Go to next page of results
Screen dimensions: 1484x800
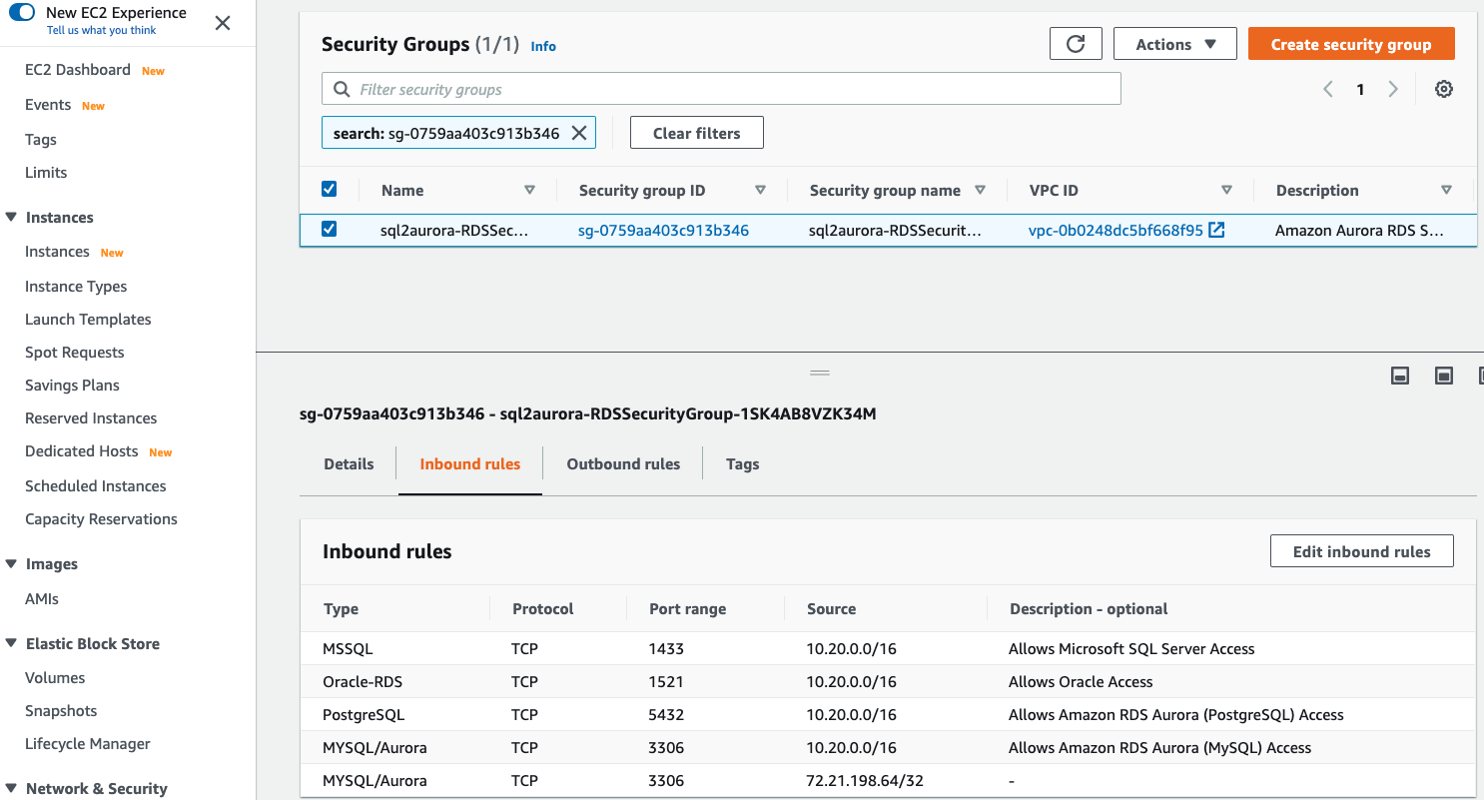[x=1393, y=89]
